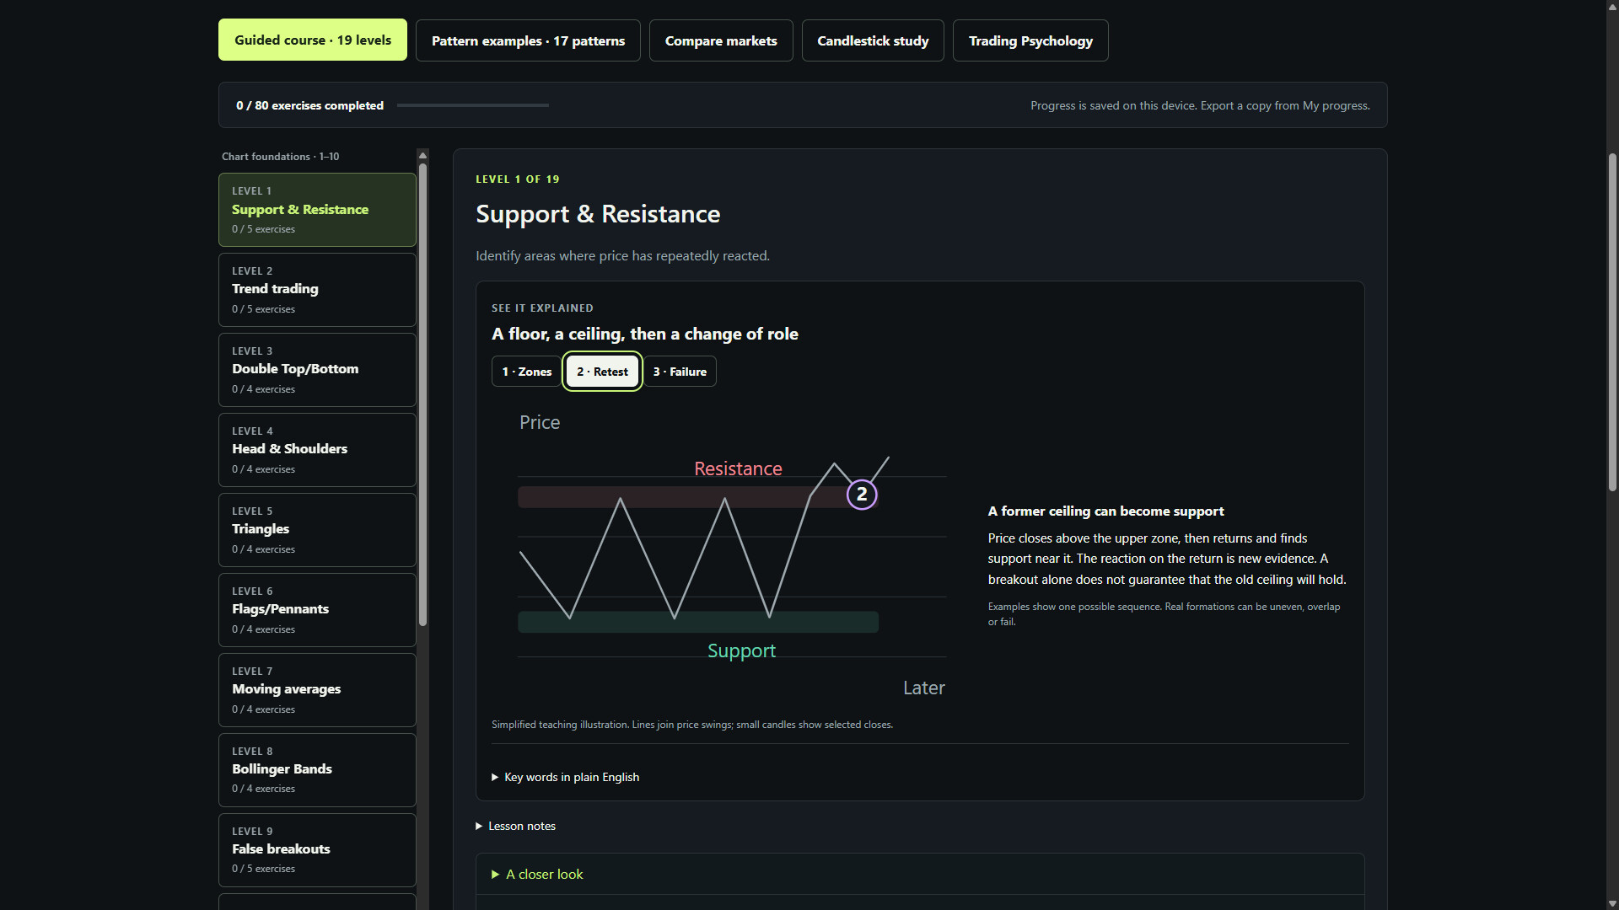Viewport: 1619px width, 910px height.
Task: Click the level list scroll-up arrow
Action: coord(423,156)
